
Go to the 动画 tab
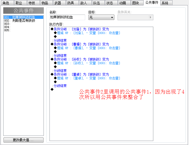124,3
